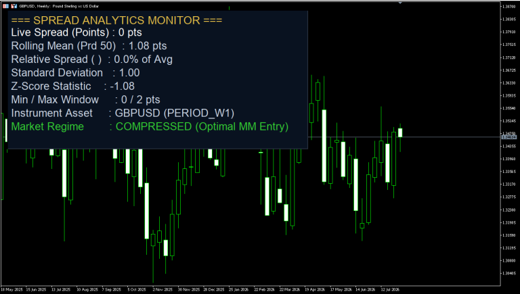This screenshot has height=294, width=520.
Task: Click the 1.35935 price scale label
Action: (x=509, y=96)
